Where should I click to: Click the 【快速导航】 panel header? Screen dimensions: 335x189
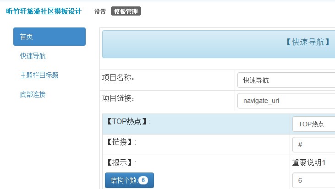tap(219, 44)
